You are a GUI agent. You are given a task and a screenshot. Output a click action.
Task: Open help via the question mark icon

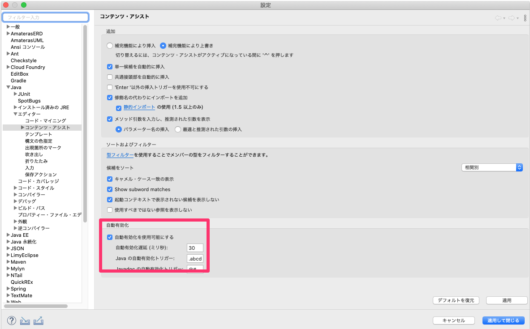point(12,320)
